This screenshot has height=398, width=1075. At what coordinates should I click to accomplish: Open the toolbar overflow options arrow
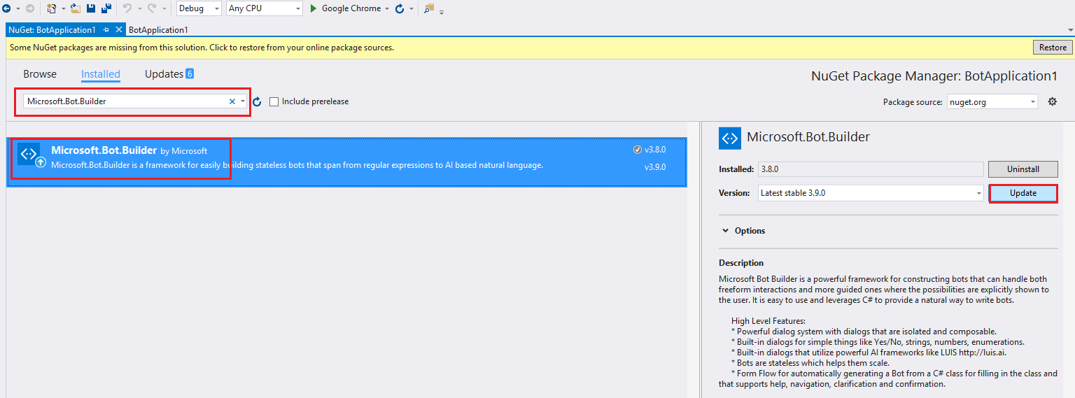point(442,11)
